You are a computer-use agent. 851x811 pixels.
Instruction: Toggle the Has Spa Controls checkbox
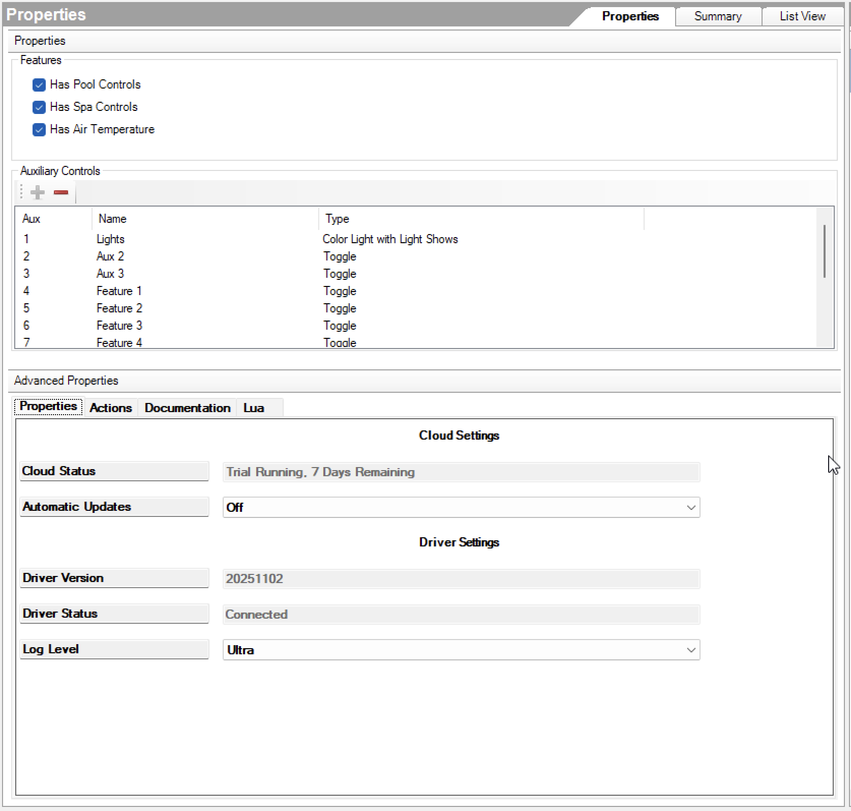(39, 107)
